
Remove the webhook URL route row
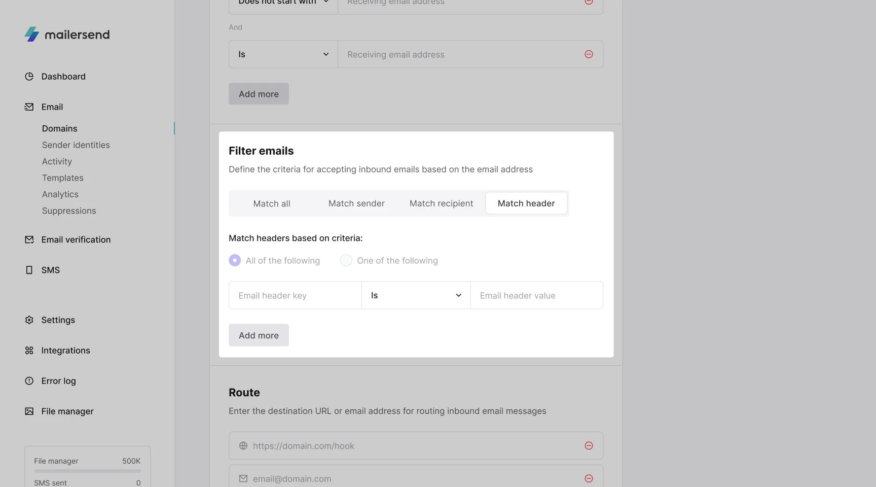[589, 446]
